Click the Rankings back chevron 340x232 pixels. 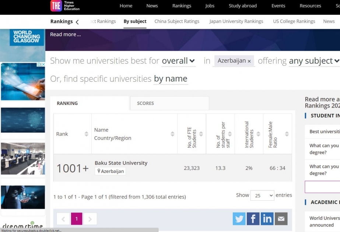coord(77,22)
